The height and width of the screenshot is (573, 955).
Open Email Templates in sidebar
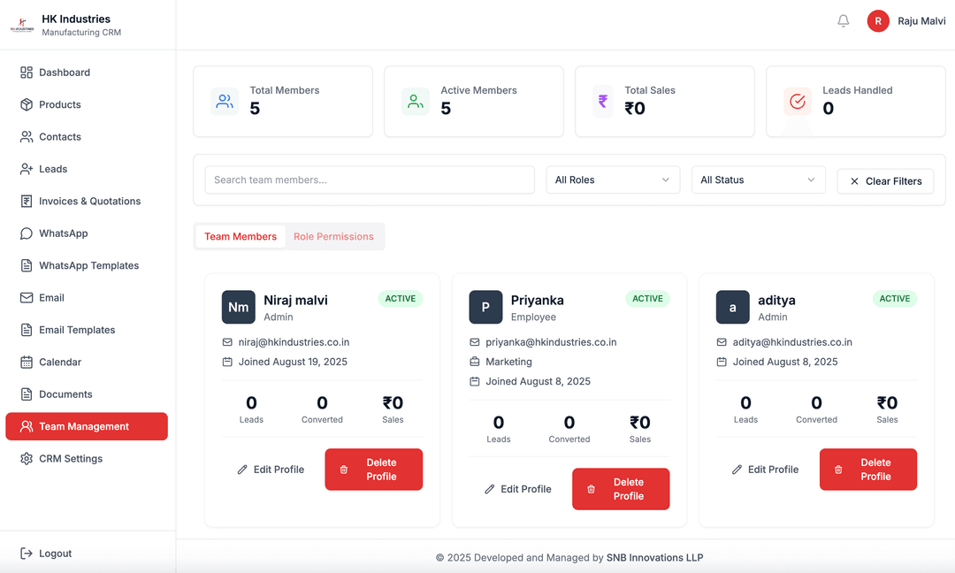pos(87,330)
